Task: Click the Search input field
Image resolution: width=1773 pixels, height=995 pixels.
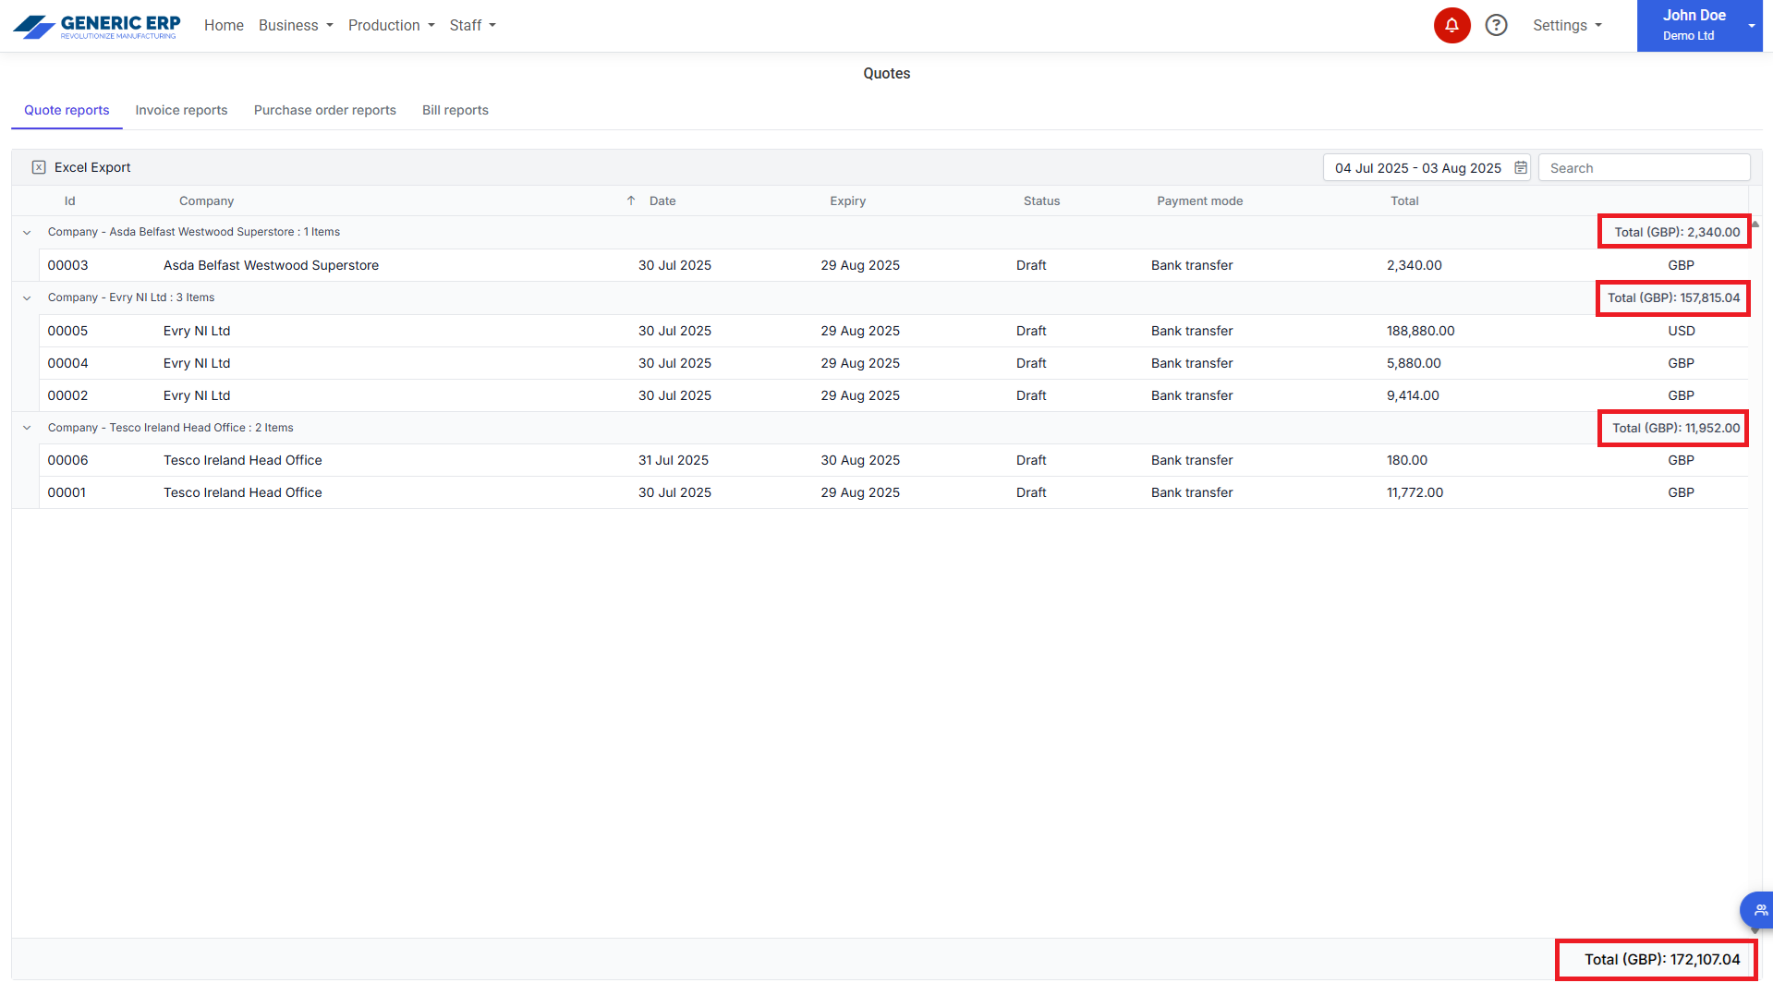Action: click(1644, 168)
